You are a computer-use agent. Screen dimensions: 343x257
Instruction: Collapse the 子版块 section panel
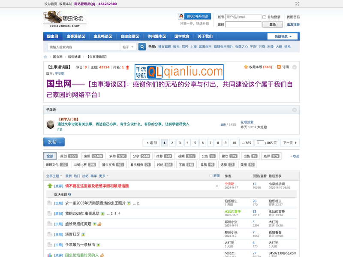click(295, 109)
